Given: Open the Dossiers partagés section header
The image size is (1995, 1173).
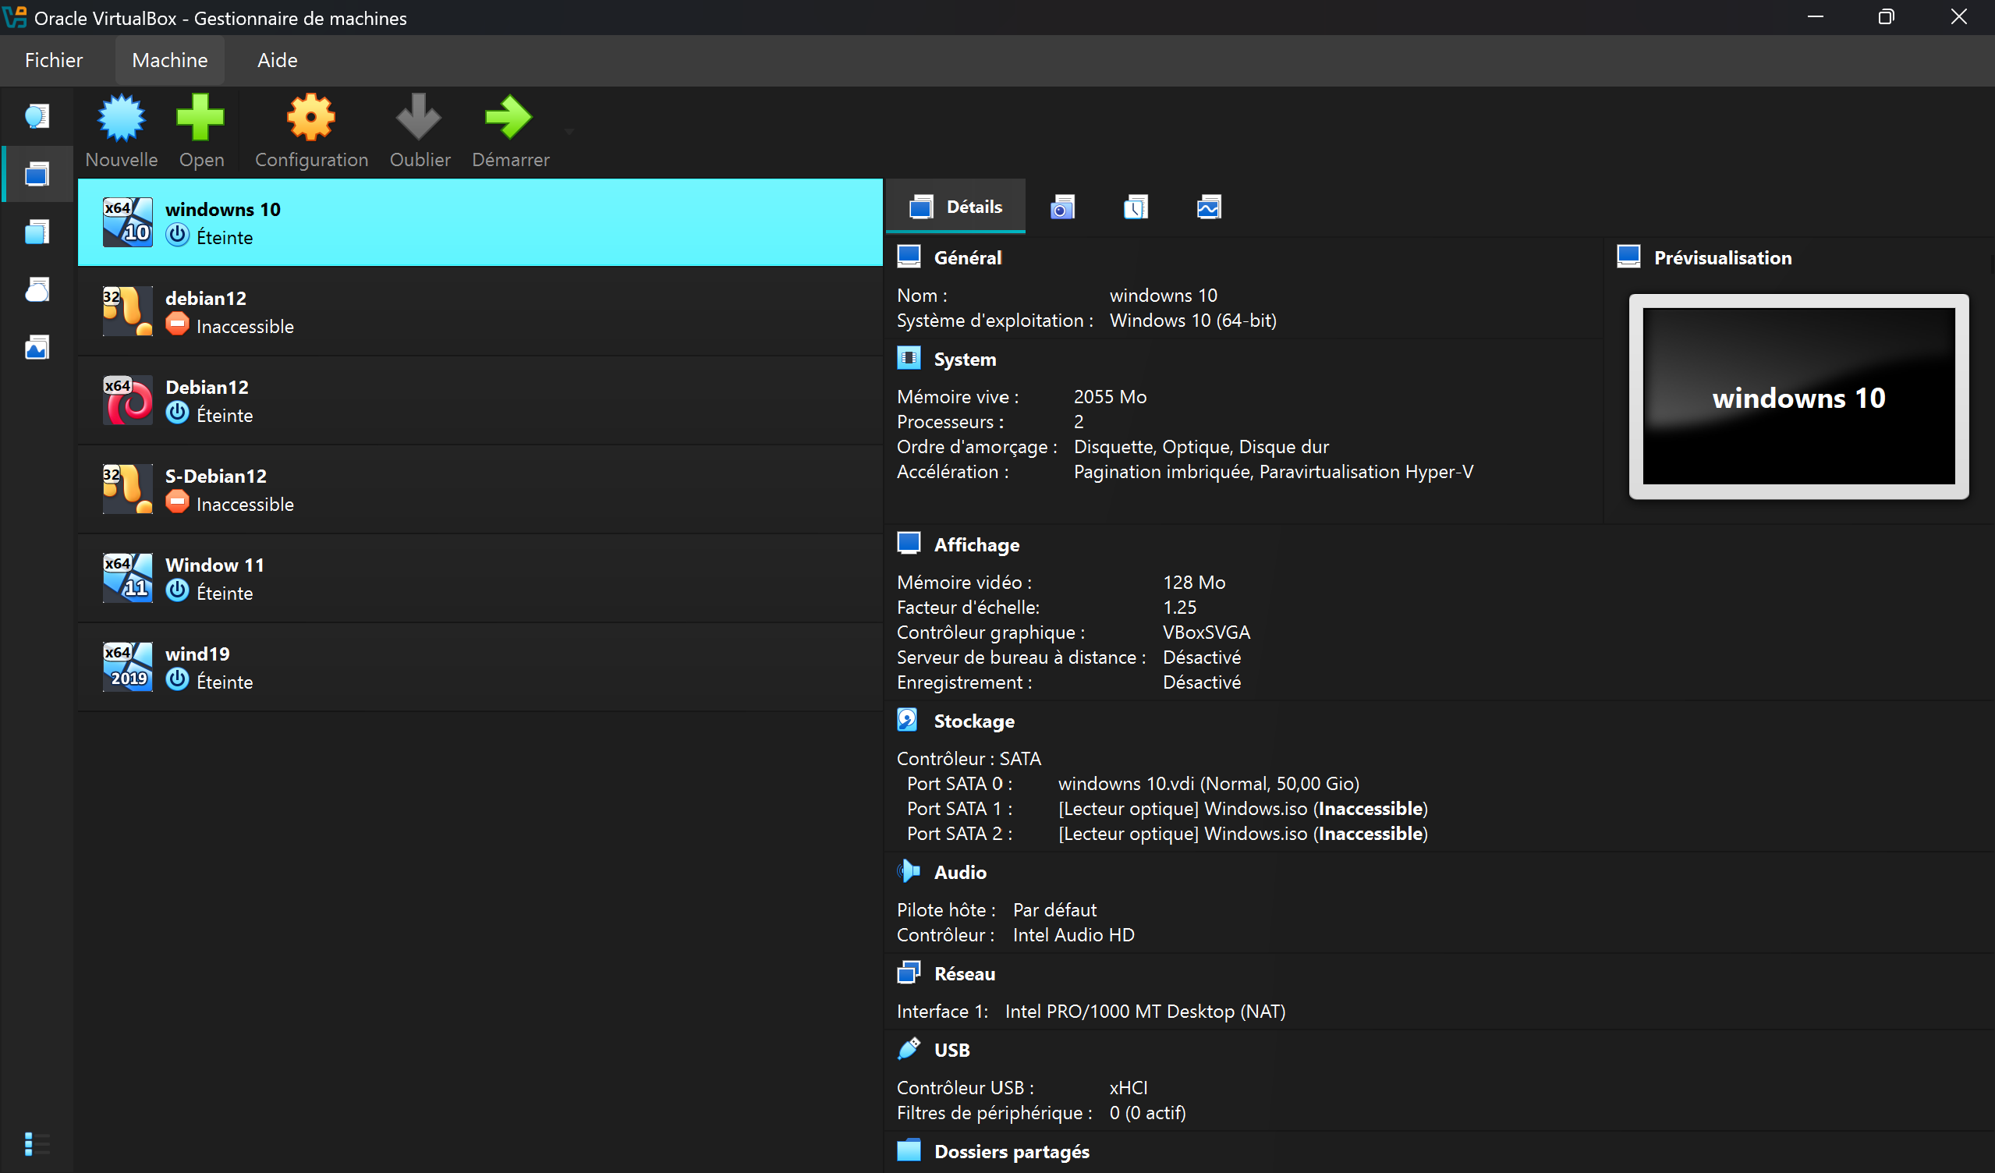Looking at the screenshot, I should [1012, 1152].
